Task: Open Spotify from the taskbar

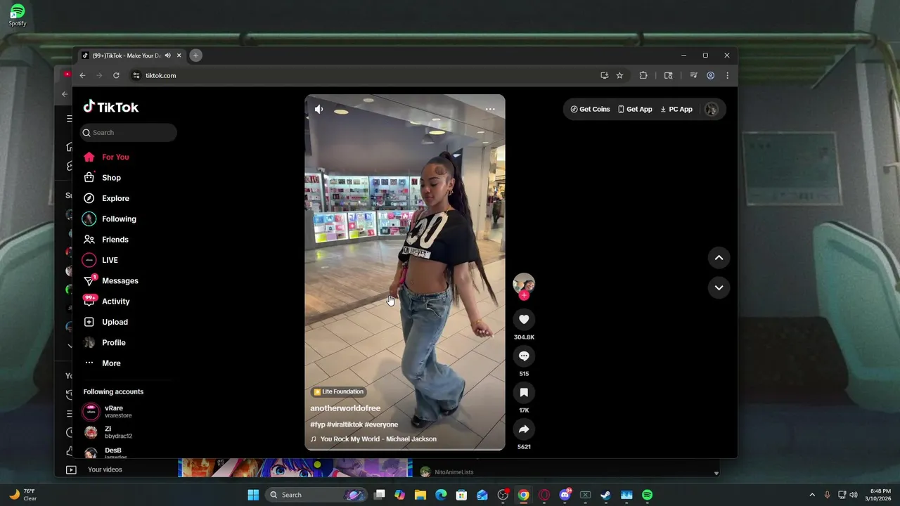Action: [647, 495]
